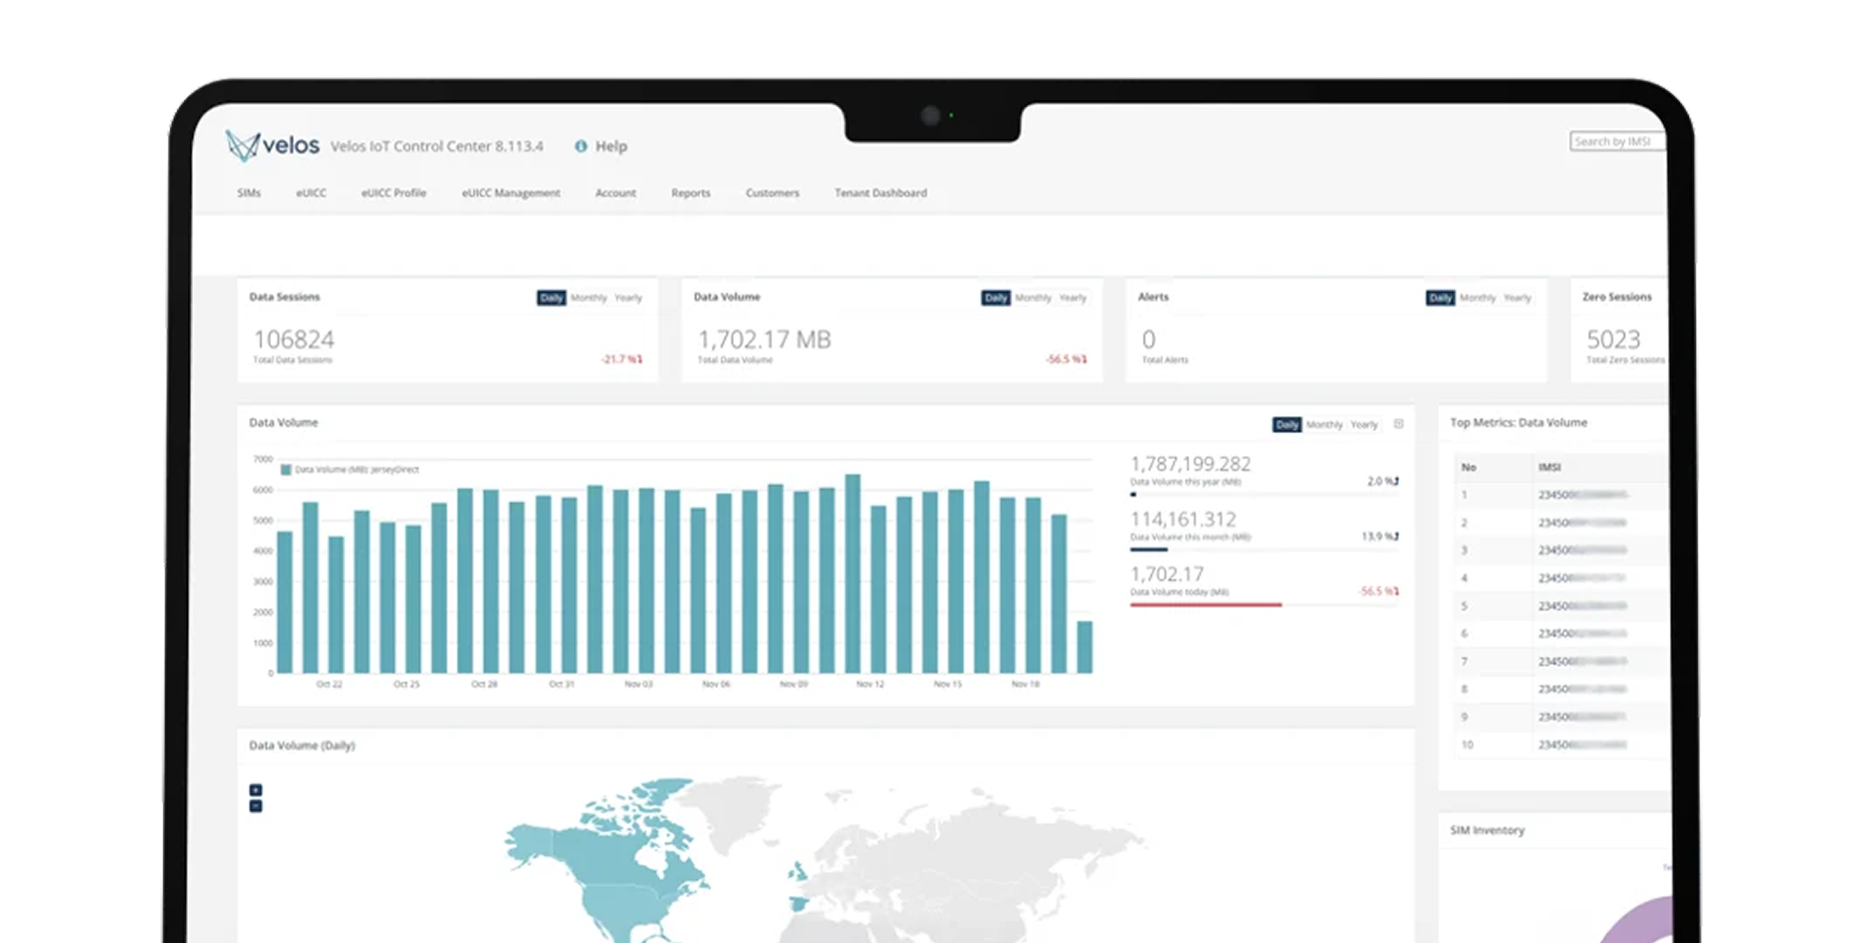Open the Reports menu
This screenshot has width=1854, height=943.
690,193
